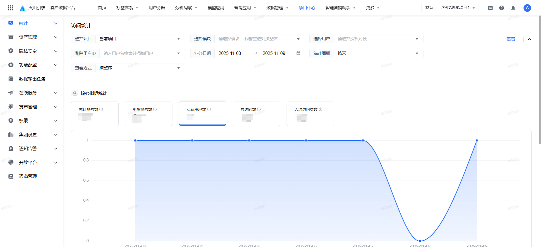This screenshot has width=541, height=247.
Task: Open the 数据管理 menu
Action: pos(278,8)
